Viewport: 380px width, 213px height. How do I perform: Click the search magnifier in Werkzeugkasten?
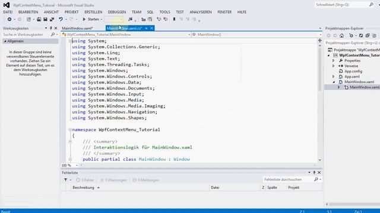click(53, 34)
